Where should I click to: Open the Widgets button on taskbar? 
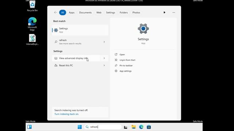[29, 127]
